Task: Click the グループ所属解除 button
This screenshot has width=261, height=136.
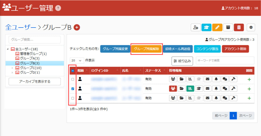Action: click(147, 49)
